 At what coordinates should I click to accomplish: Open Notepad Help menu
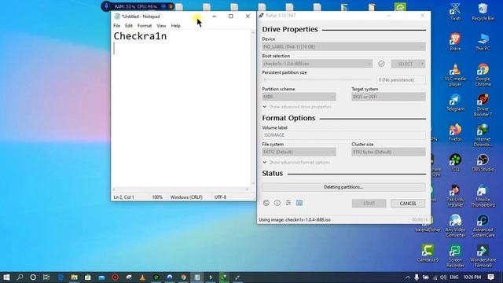[x=175, y=26]
